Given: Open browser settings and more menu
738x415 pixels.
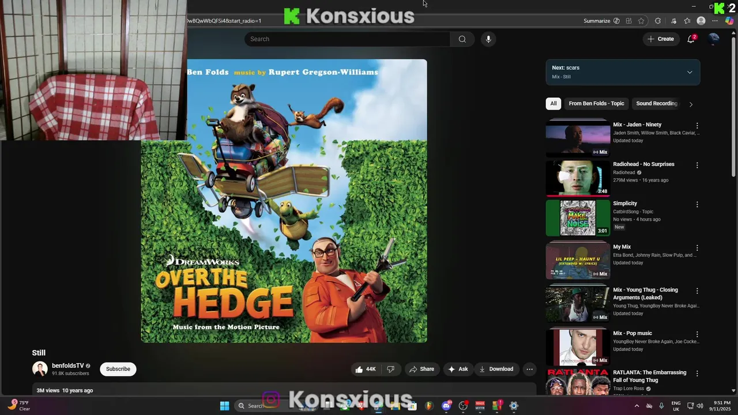Looking at the screenshot, I should [x=715, y=21].
